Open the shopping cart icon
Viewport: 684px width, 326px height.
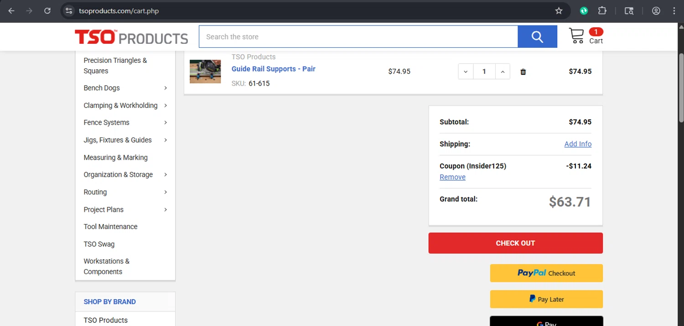tap(576, 36)
